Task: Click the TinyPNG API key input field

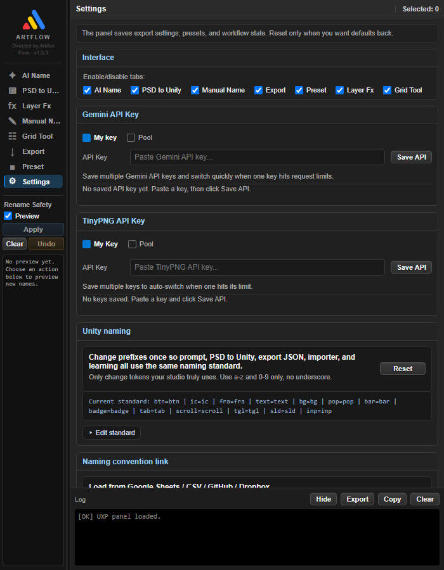Action: coord(258,267)
